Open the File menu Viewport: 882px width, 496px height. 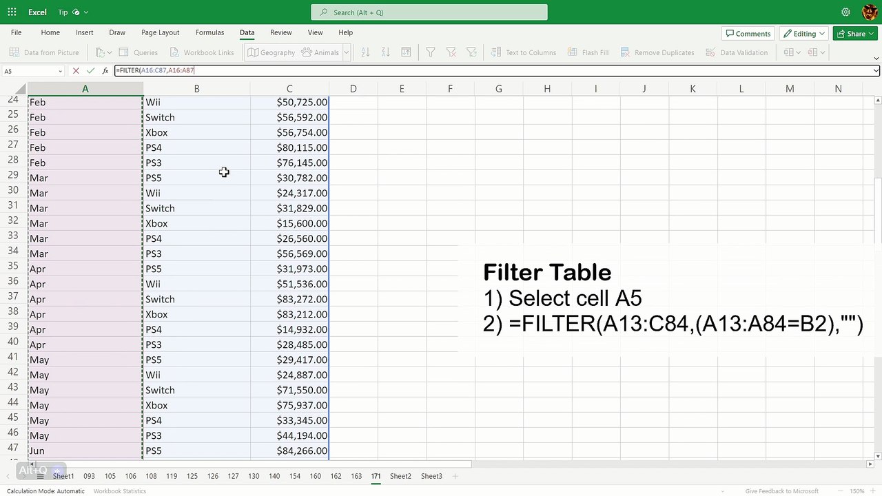[x=16, y=32]
